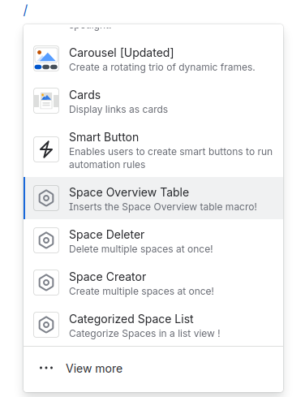Image resolution: width=305 pixels, height=397 pixels.
Task: Click the Space Deleter hexagon icon
Action: click(x=46, y=240)
